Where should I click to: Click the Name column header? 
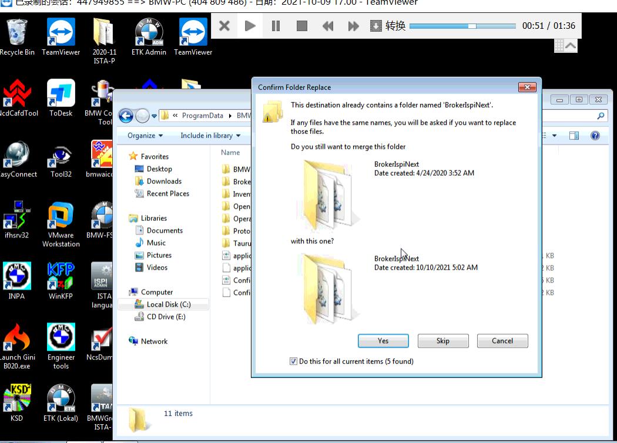pyautogui.click(x=230, y=153)
